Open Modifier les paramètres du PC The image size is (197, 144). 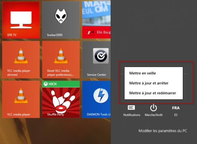(x=163, y=131)
